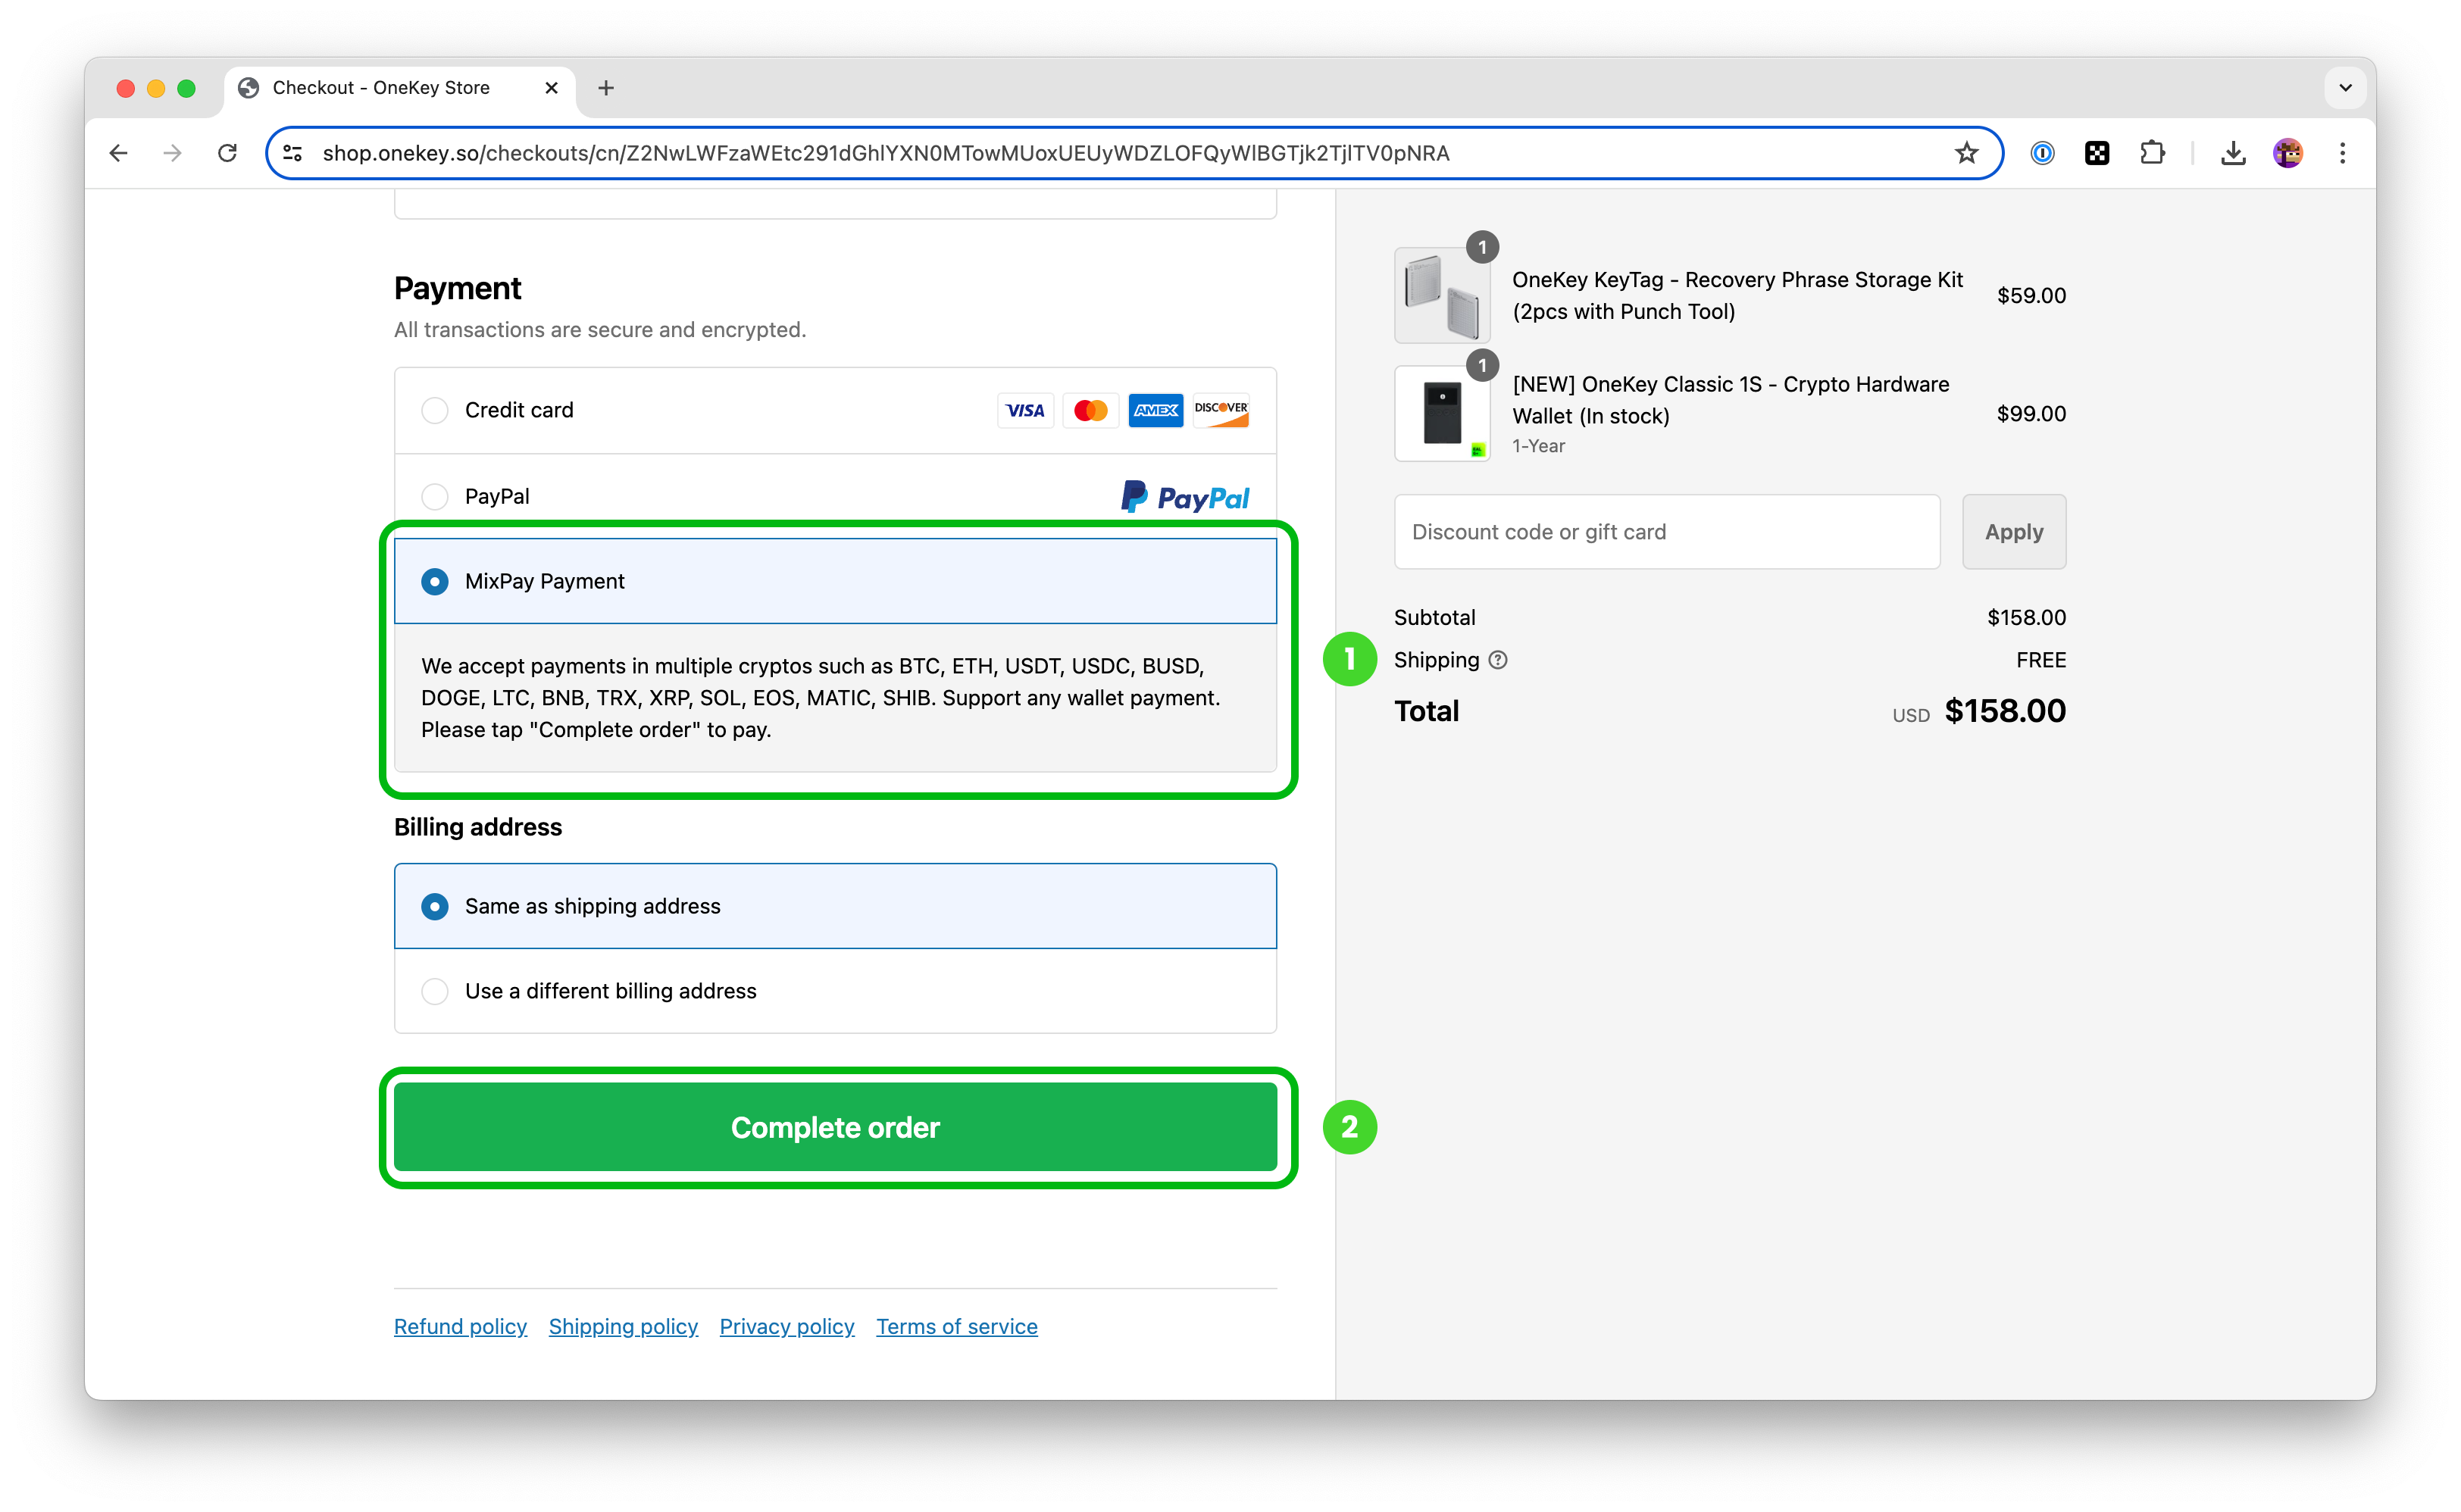Open the black square extension icon
The image size is (2461, 1512).
[x=2097, y=153]
